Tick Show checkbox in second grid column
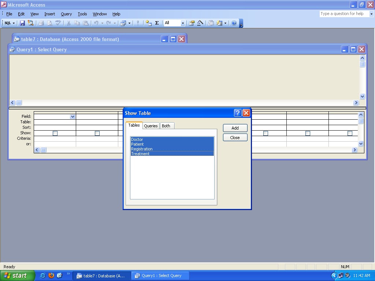 pos(97,133)
